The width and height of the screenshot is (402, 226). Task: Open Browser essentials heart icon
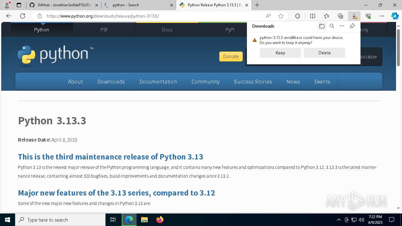pos(368,16)
